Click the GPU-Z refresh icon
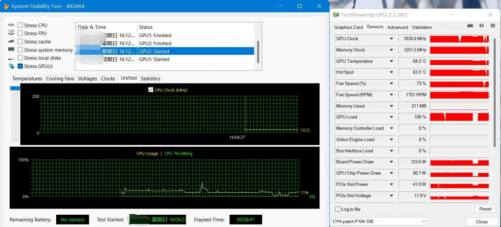Image resolution: width=501 pixels, height=227 pixels. tap(481, 26)
